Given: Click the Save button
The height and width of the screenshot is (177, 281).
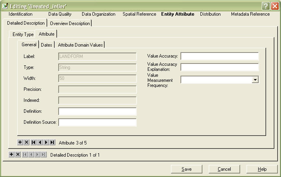Looking at the screenshot, I should click(186, 169).
